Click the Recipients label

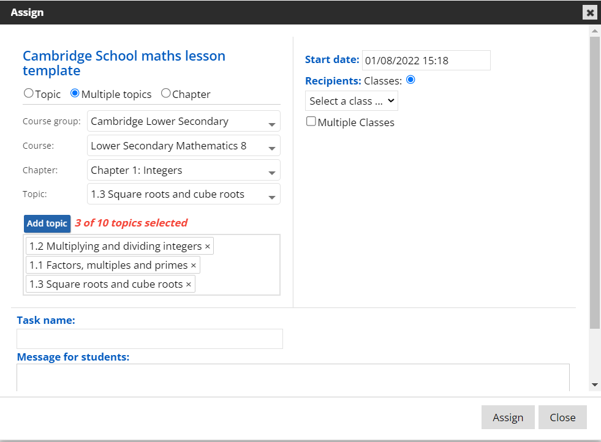point(333,81)
